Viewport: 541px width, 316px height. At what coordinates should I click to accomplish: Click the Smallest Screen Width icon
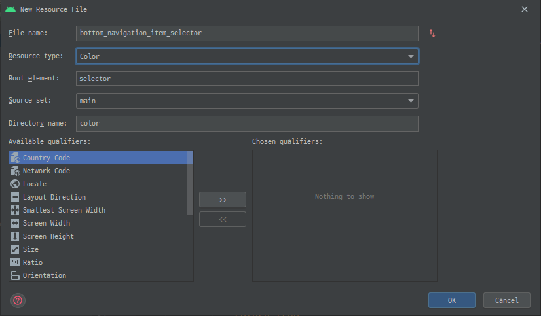[x=15, y=210]
